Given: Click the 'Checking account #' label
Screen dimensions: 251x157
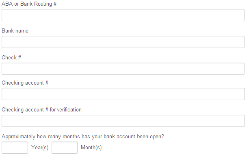Looking at the screenshot, I should click(x=25, y=83).
